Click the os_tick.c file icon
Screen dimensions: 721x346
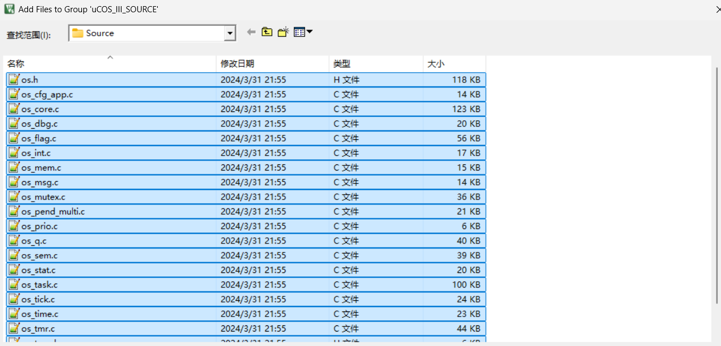point(14,299)
